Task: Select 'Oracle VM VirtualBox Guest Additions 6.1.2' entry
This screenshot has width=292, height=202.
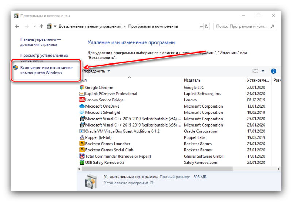Action: [x=122, y=131]
